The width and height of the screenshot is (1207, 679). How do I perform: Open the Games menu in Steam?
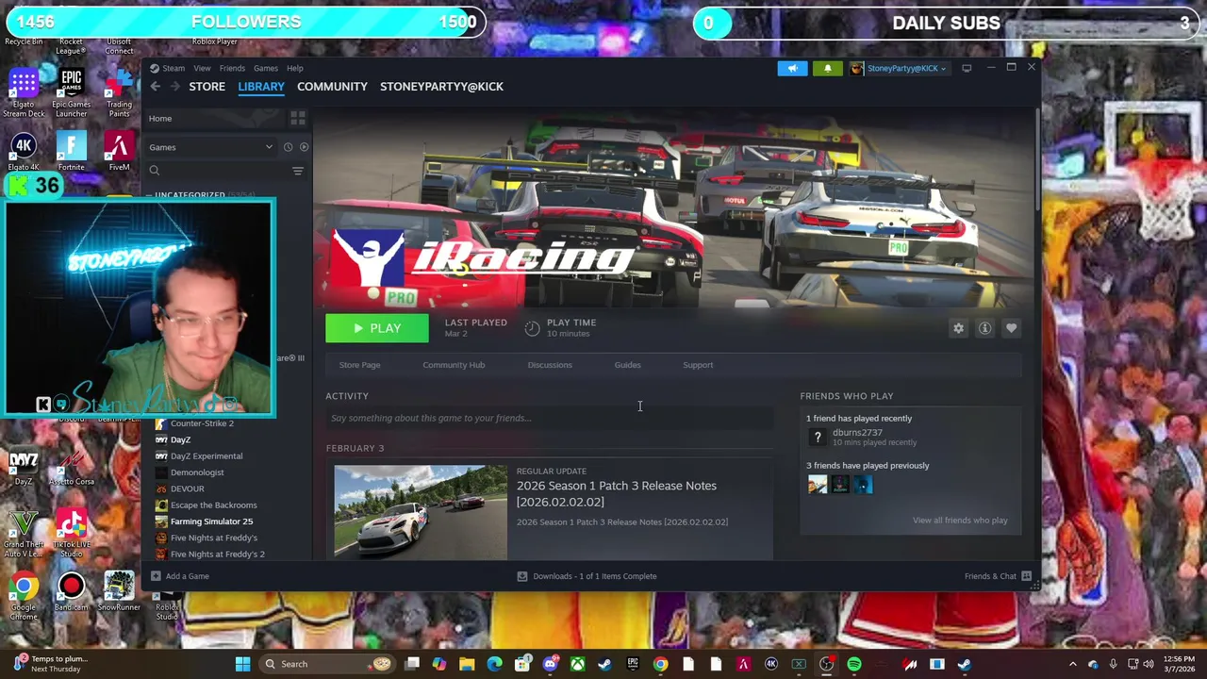point(265,68)
